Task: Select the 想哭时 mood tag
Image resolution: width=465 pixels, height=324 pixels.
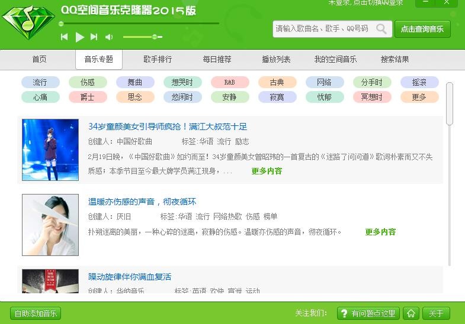Action: coord(182,82)
